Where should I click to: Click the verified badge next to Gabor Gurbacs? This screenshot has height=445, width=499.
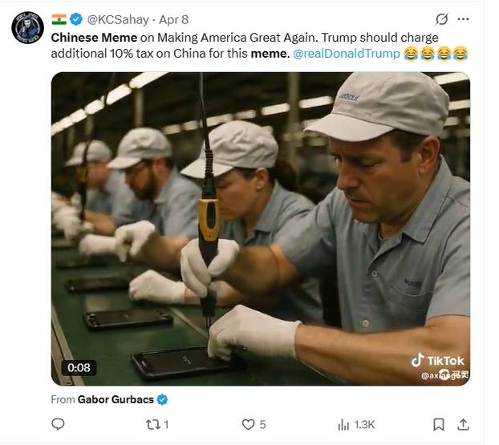(162, 399)
